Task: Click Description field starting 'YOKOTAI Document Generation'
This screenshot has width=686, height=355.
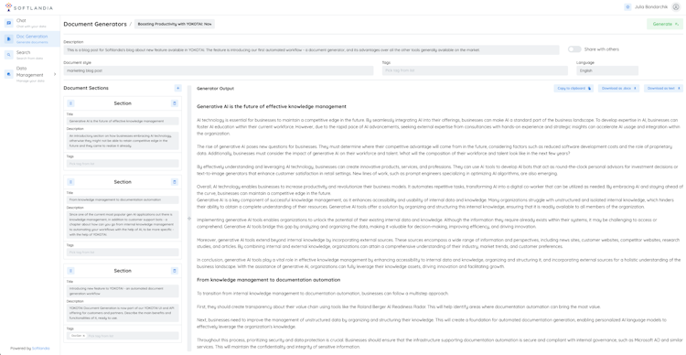Action: (x=123, y=314)
